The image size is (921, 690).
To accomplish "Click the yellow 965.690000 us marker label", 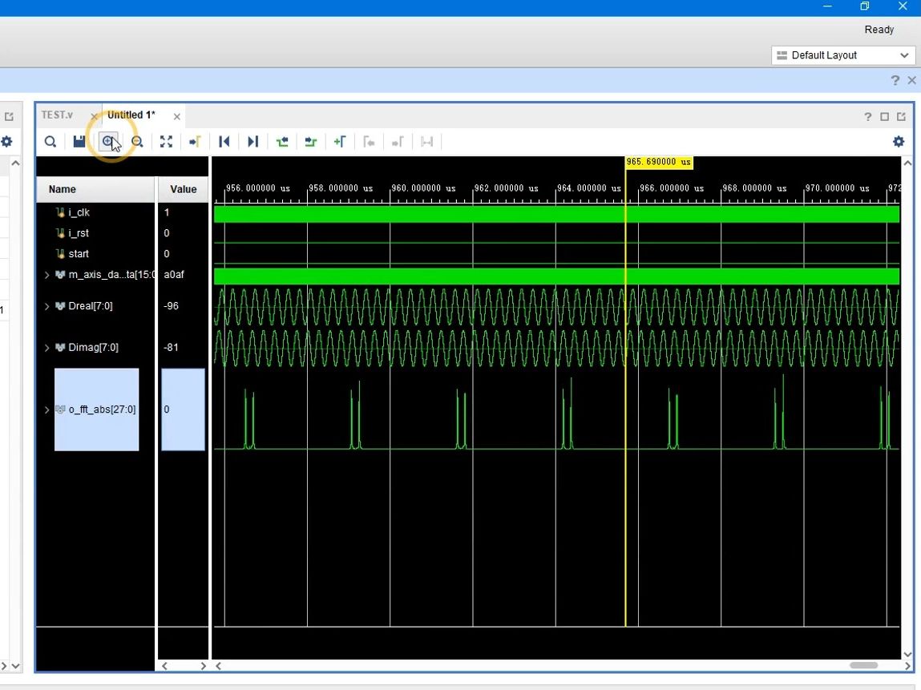I will tap(659, 162).
